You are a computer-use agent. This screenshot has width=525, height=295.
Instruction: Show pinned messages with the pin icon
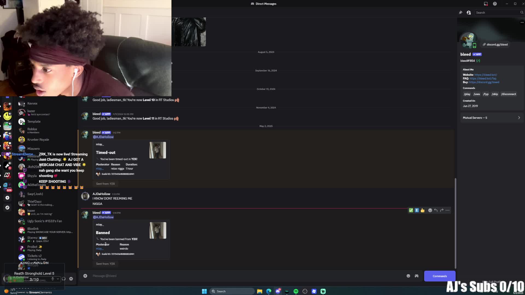(460, 13)
